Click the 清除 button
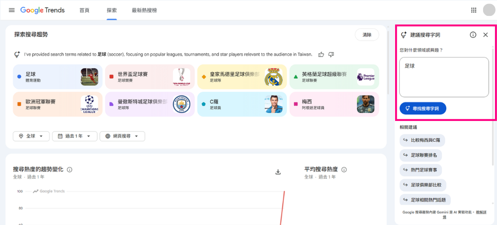Image resolution: width=497 pixels, height=225 pixels. click(x=367, y=35)
